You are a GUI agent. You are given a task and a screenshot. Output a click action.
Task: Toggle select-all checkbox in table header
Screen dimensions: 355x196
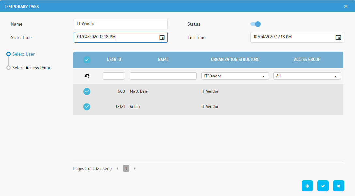pyautogui.click(x=87, y=60)
